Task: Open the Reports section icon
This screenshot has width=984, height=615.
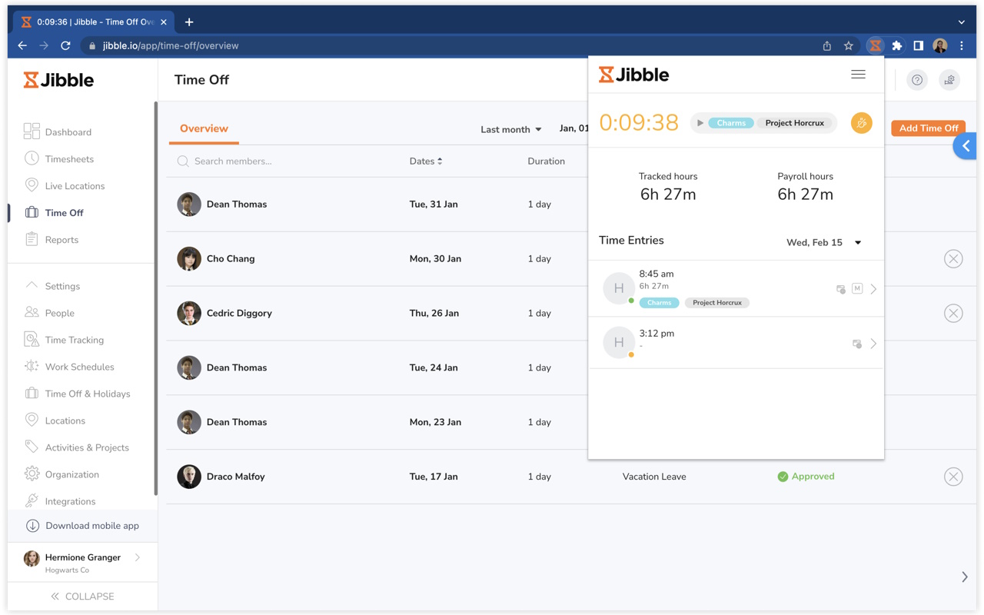Action: tap(32, 239)
